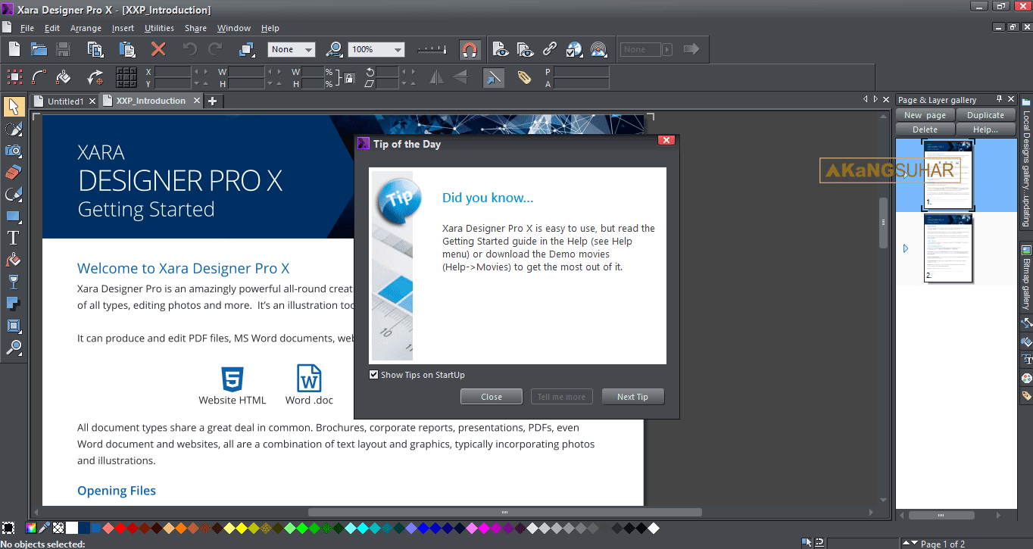Click the Page 1 of 2 page arrows

click(910, 544)
